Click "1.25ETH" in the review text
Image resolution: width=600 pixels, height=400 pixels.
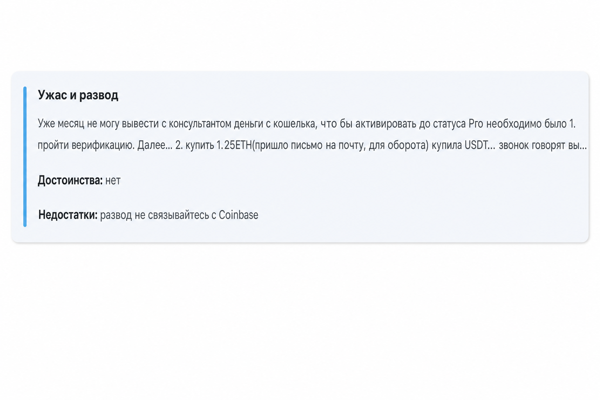[x=234, y=145]
